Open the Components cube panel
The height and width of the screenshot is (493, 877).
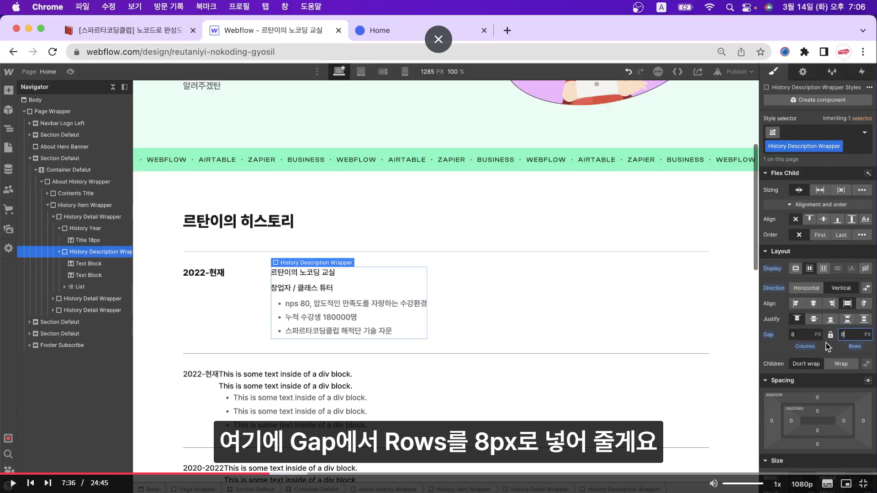[8, 110]
